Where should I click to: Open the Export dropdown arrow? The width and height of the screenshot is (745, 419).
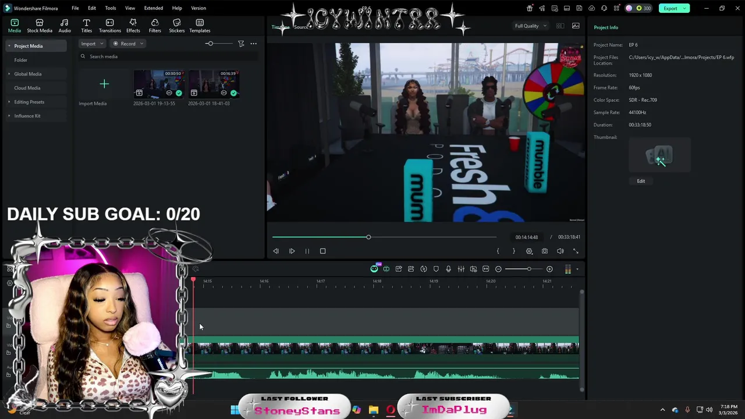[x=685, y=8]
